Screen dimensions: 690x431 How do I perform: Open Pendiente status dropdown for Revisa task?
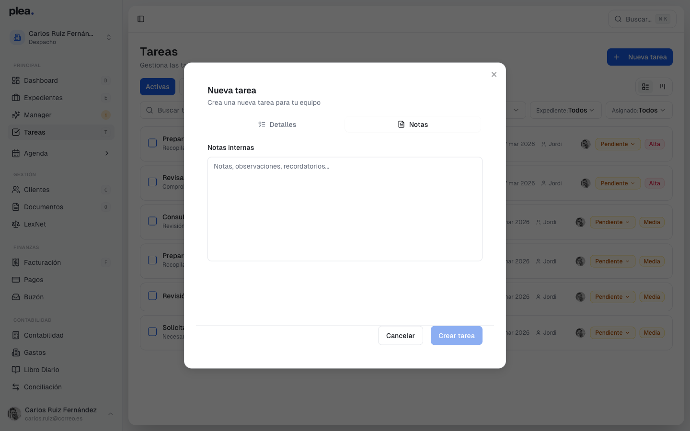tap(618, 183)
